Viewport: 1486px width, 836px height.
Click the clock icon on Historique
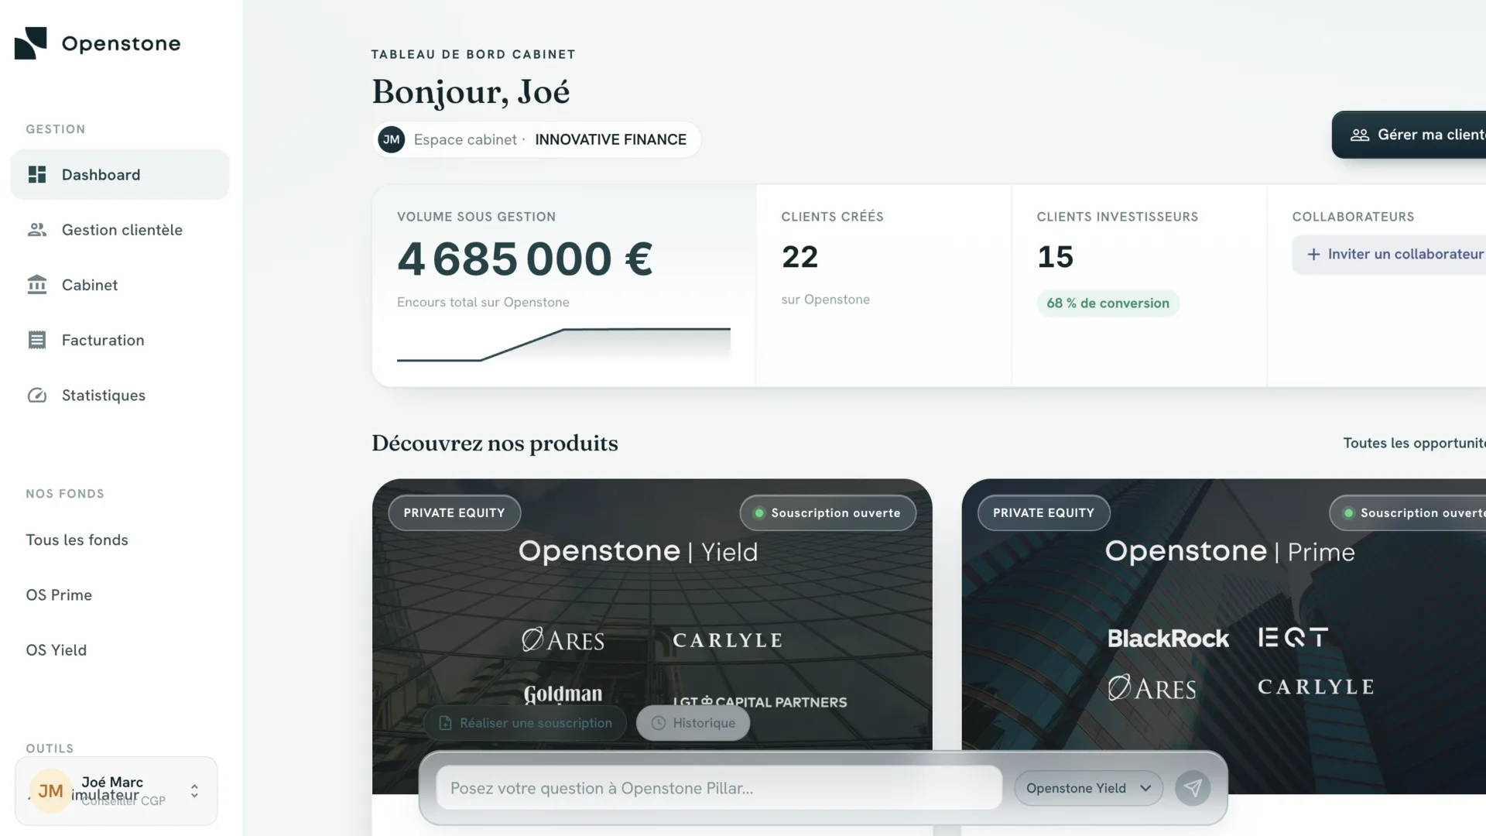[659, 723]
